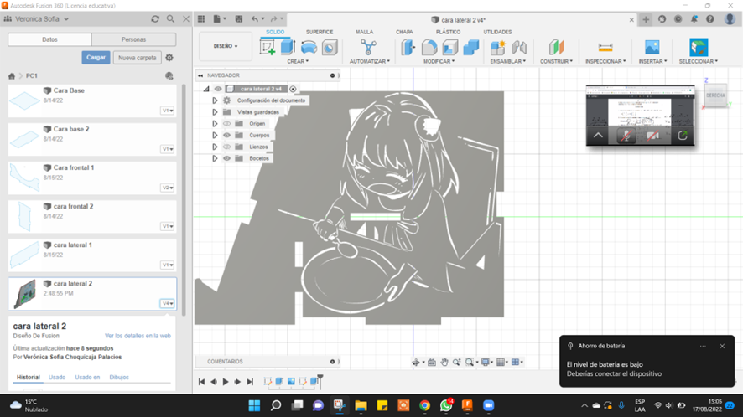Select the Shell tool icon
This screenshot has height=417, width=743.
tap(450, 48)
